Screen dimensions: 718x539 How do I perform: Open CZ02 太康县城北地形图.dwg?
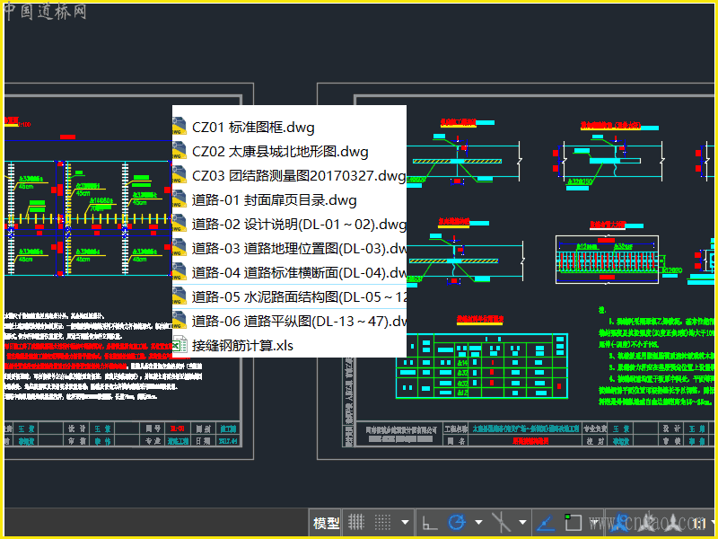(x=280, y=152)
